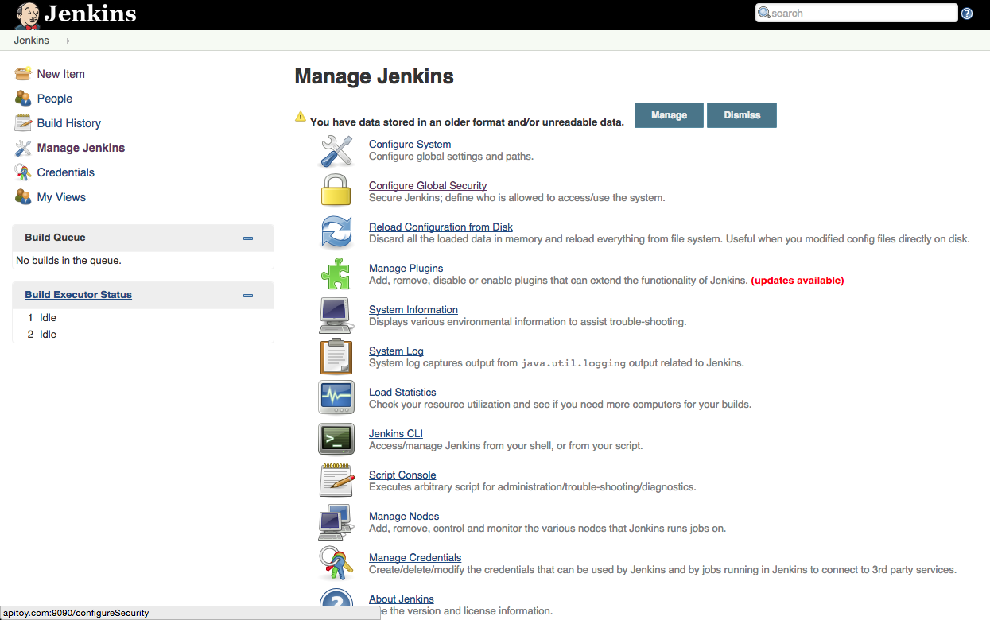Viewport: 990px width, 620px height.
Task: Click the System Information computer icon
Action: pos(336,316)
